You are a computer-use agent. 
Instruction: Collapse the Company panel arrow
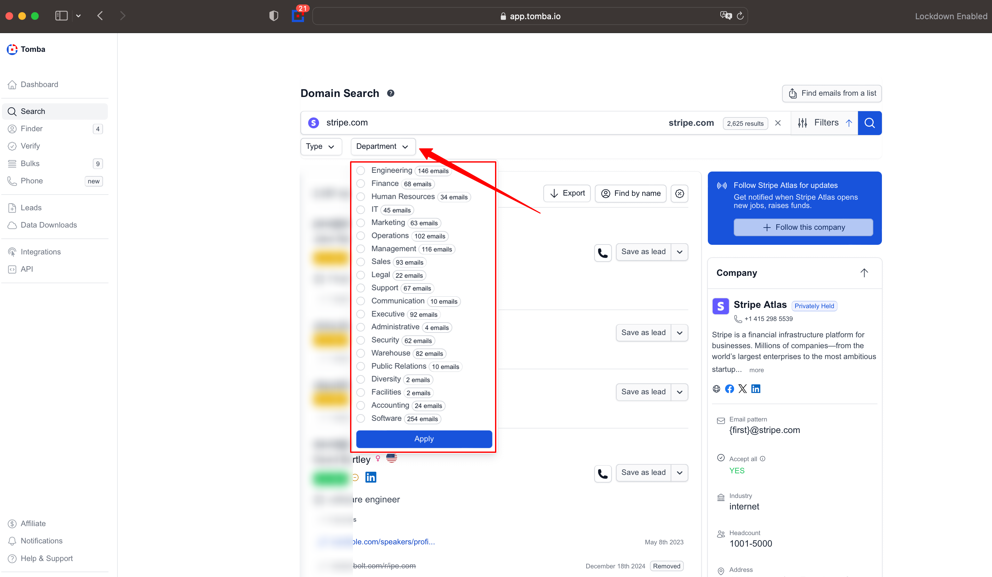[x=864, y=273]
